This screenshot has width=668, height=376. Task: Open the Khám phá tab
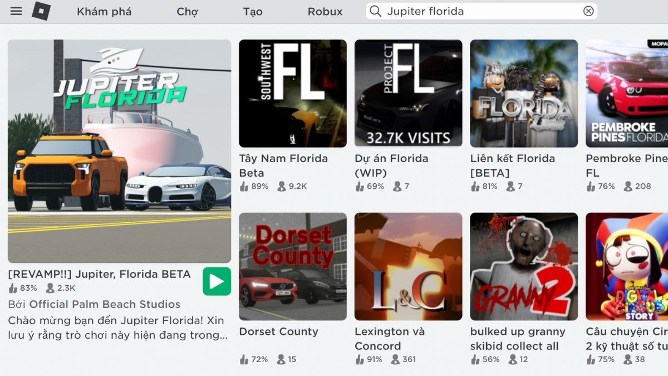[104, 11]
